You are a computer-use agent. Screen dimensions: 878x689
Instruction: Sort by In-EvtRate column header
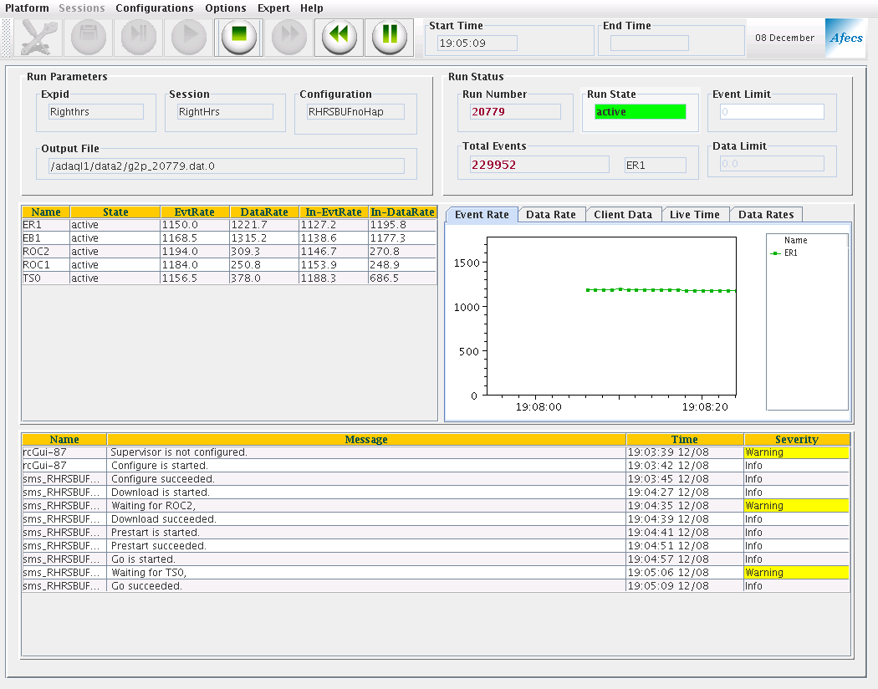[x=334, y=212]
